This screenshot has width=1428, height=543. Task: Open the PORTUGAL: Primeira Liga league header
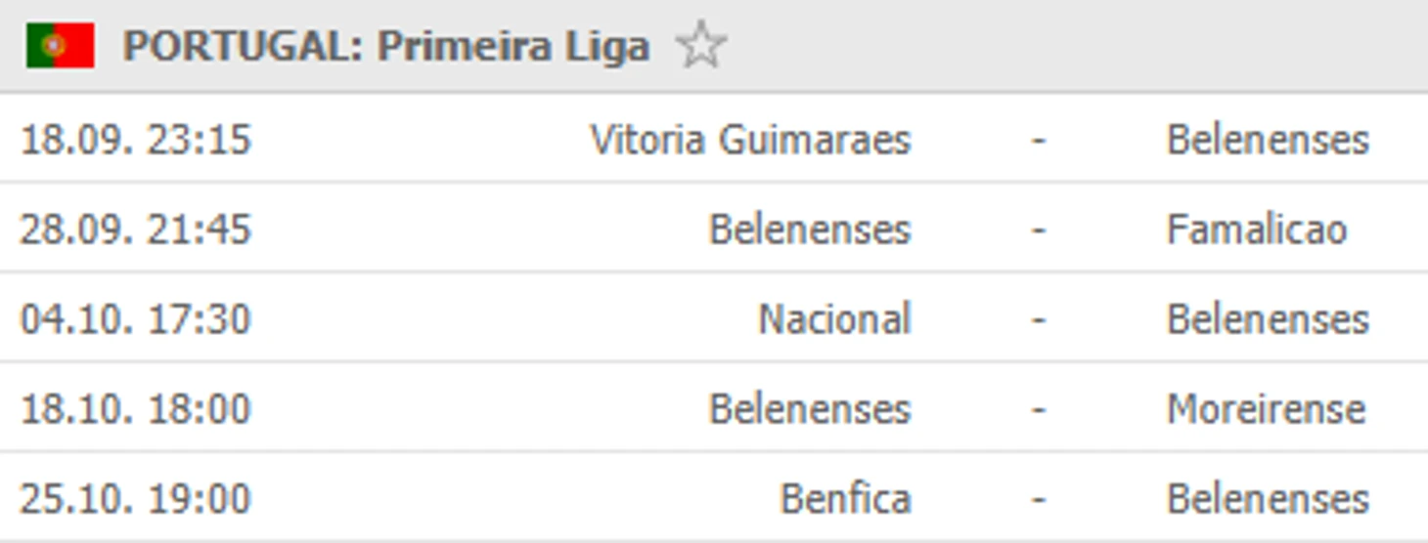point(385,47)
